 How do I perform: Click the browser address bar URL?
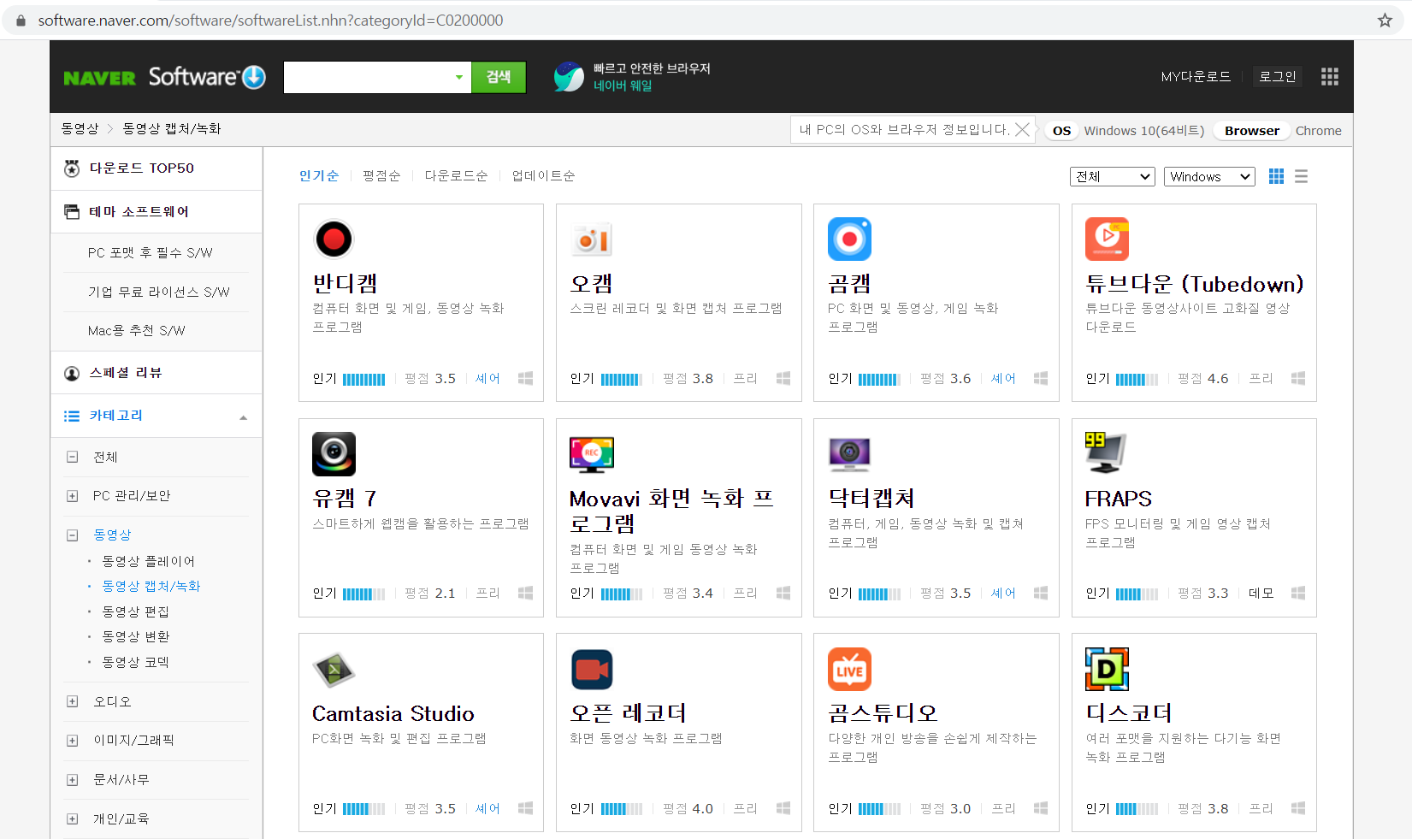tap(270, 20)
